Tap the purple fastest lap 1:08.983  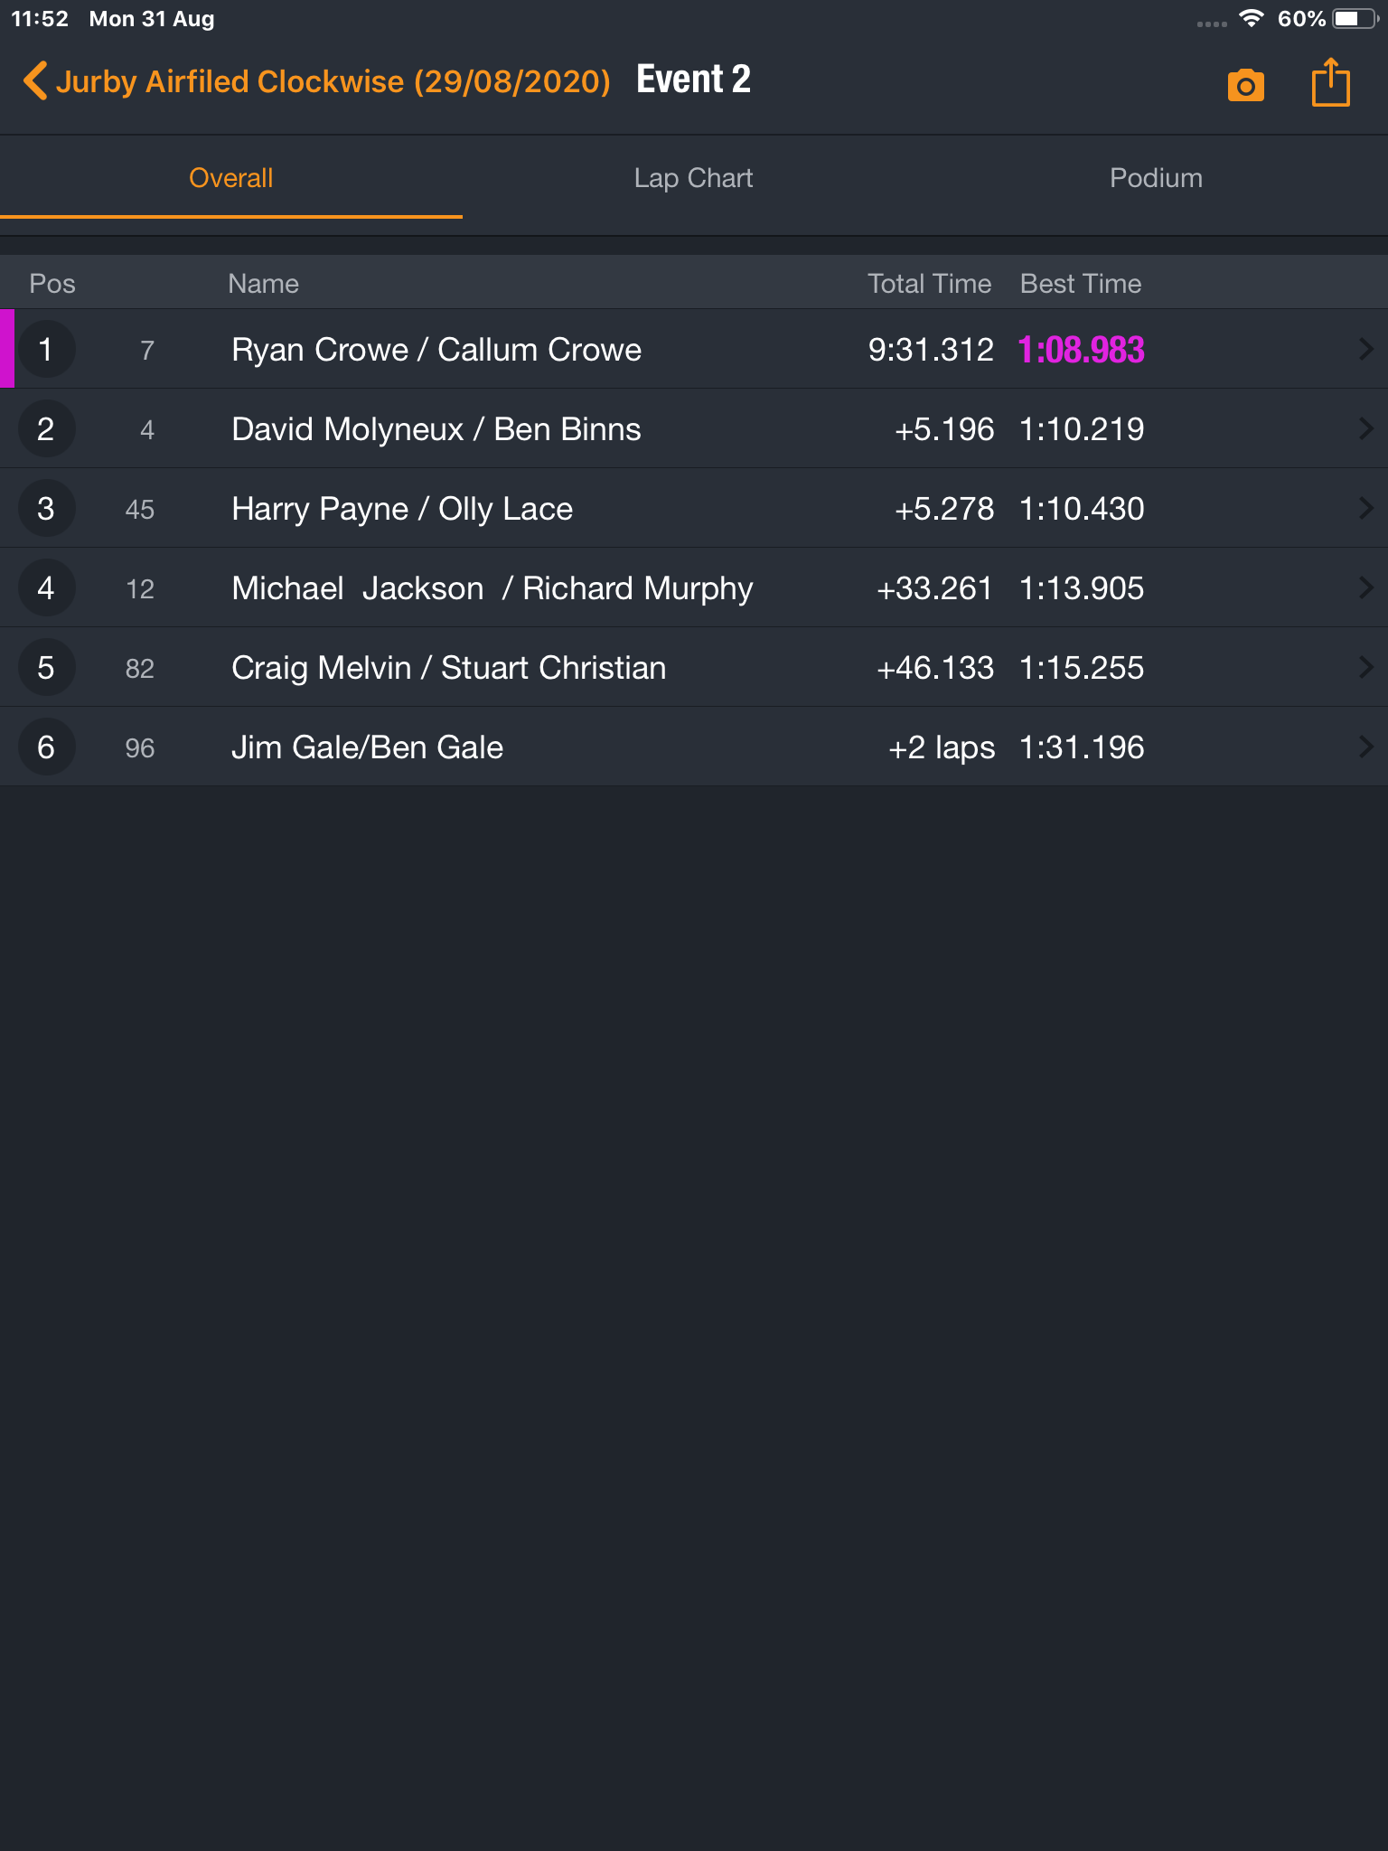pos(1081,350)
